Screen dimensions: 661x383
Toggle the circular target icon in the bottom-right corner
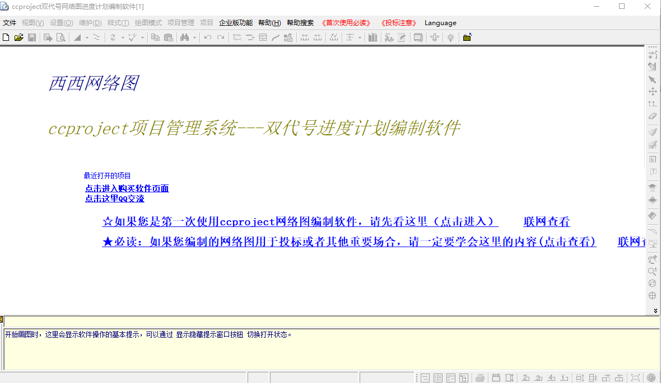(x=651, y=378)
